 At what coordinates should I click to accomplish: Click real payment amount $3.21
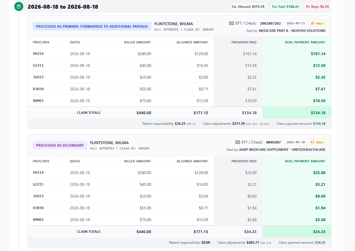320,184
